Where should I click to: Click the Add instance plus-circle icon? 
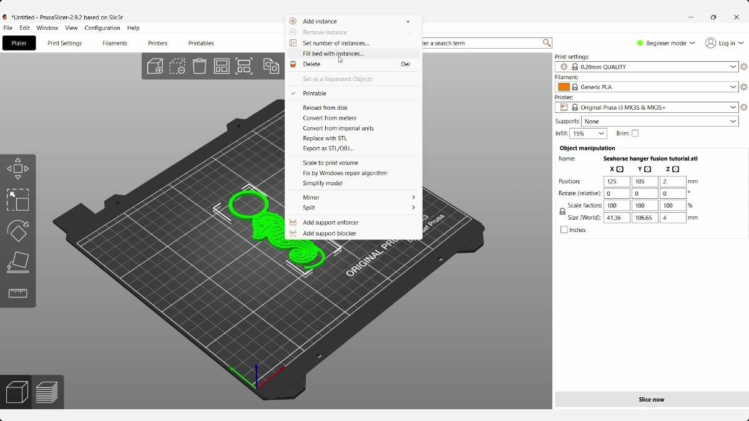point(293,21)
